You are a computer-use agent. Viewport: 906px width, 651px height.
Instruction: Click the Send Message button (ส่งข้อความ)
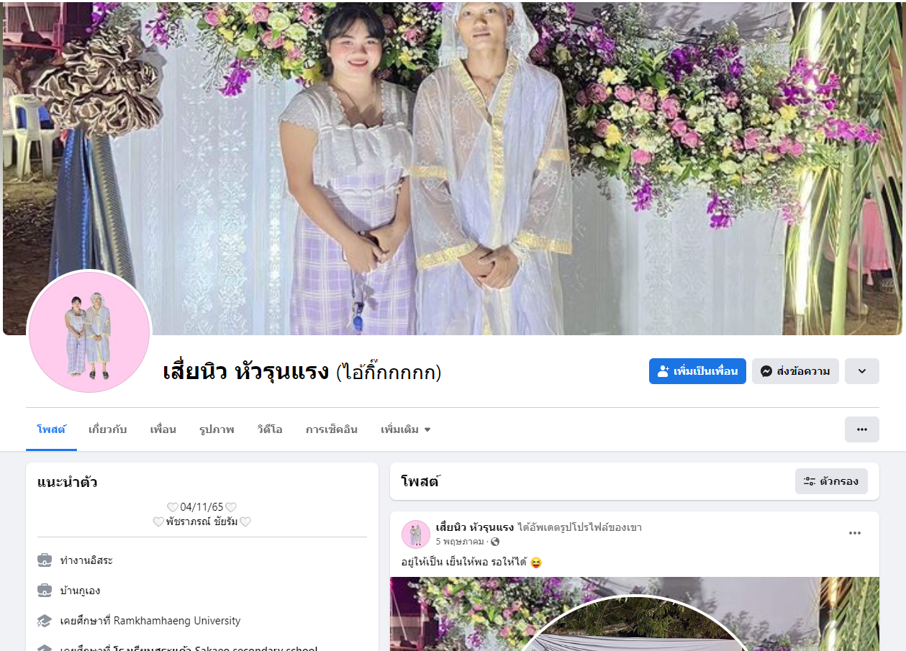pyautogui.click(x=795, y=371)
